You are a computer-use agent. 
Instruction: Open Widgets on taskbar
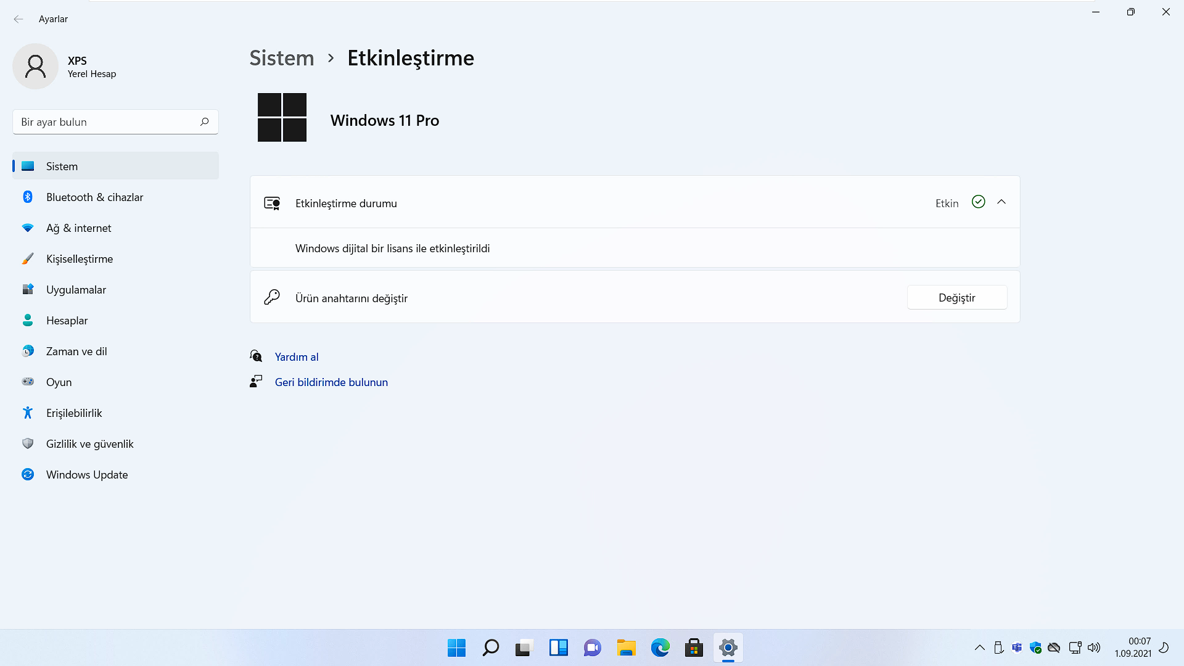558,647
